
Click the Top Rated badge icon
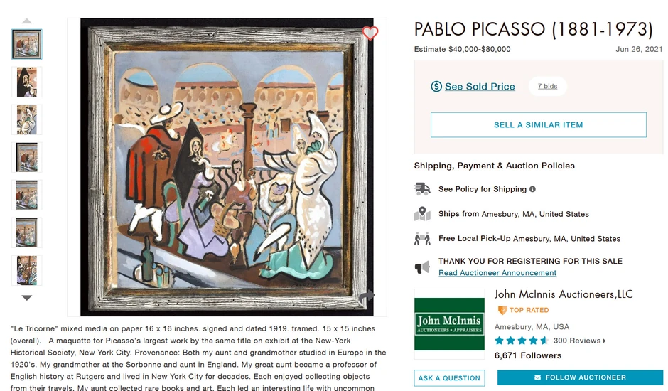502,310
